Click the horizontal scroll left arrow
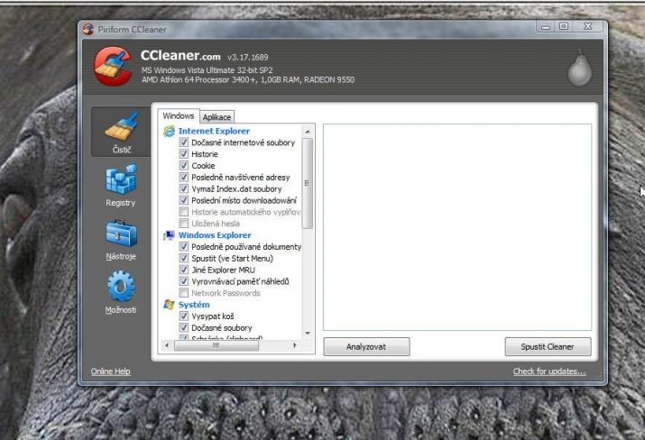 167,346
